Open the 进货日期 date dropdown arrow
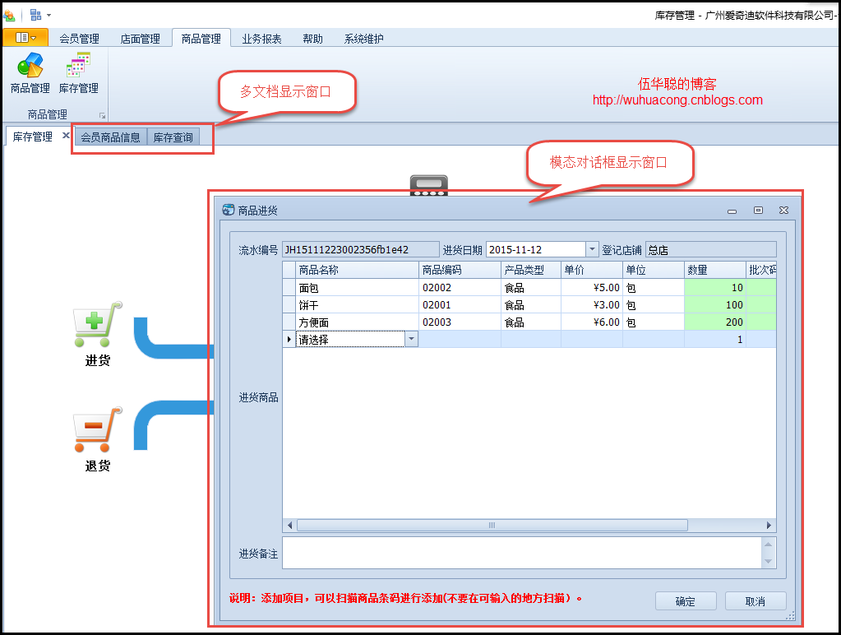 [592, 249]
